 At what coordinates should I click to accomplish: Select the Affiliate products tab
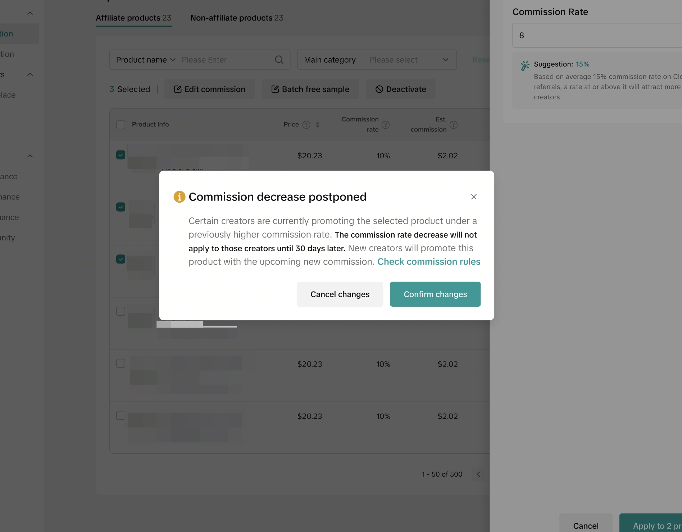pyautogui.click(x=133, y=18)
